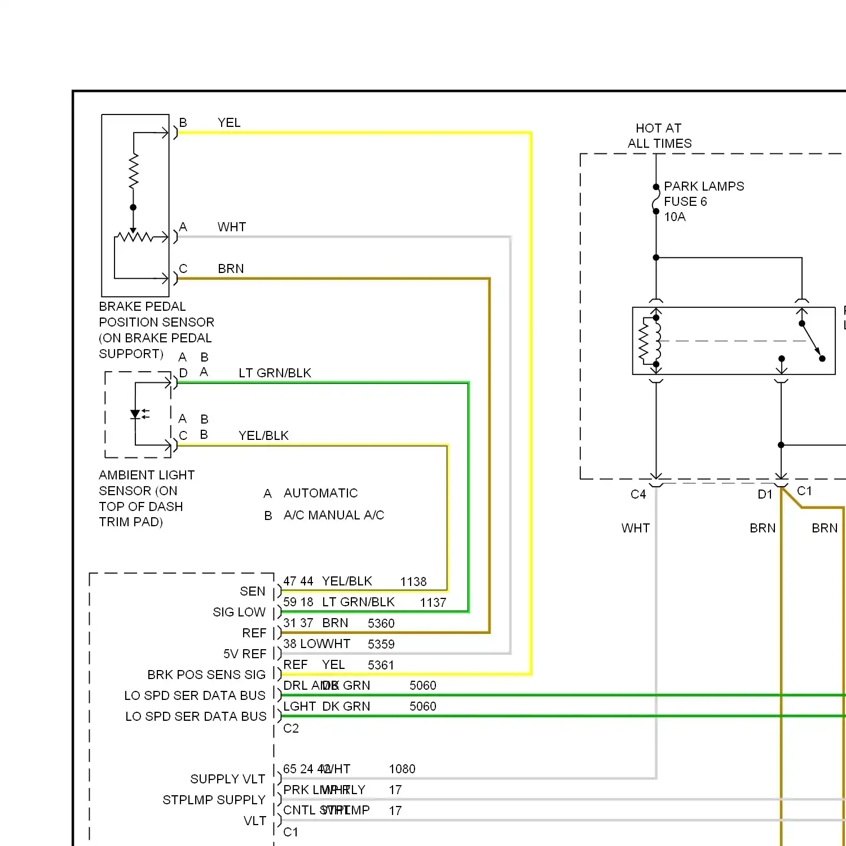Click the AUTOMATIC legend entry

[x=320, y=493]
